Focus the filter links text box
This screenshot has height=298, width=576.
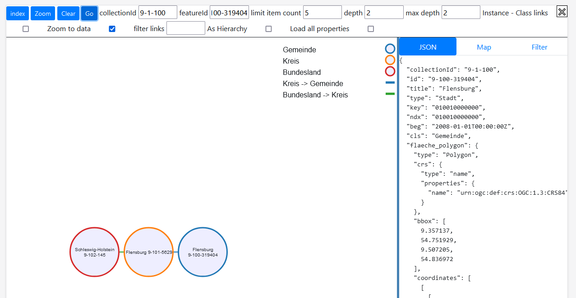point(186,28)
